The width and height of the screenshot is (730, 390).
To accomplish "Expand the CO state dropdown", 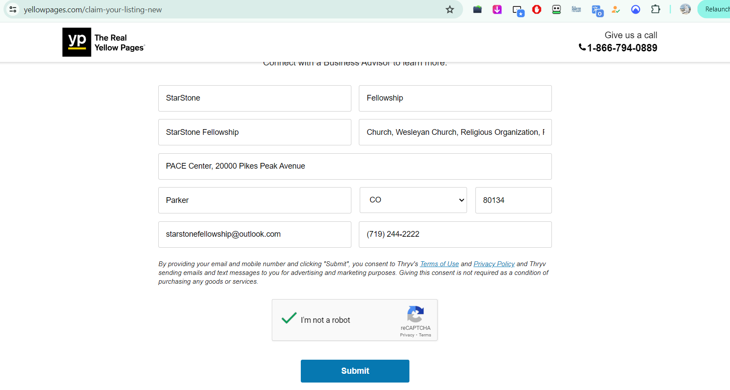I will pos(413,200).
